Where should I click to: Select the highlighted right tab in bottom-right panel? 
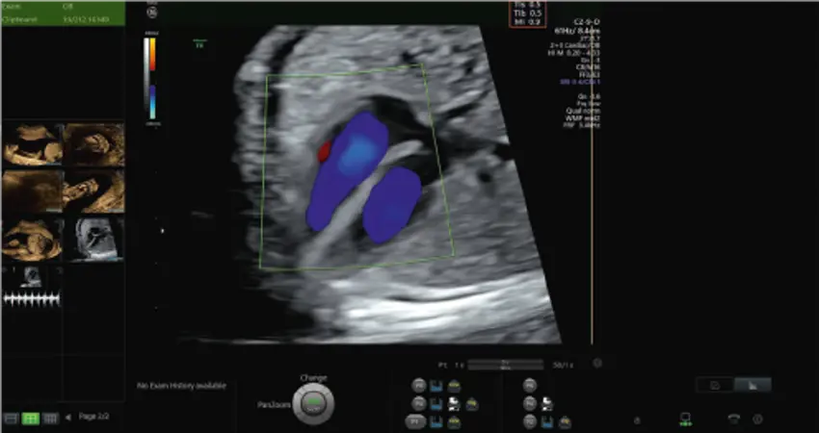pos(752,385)
